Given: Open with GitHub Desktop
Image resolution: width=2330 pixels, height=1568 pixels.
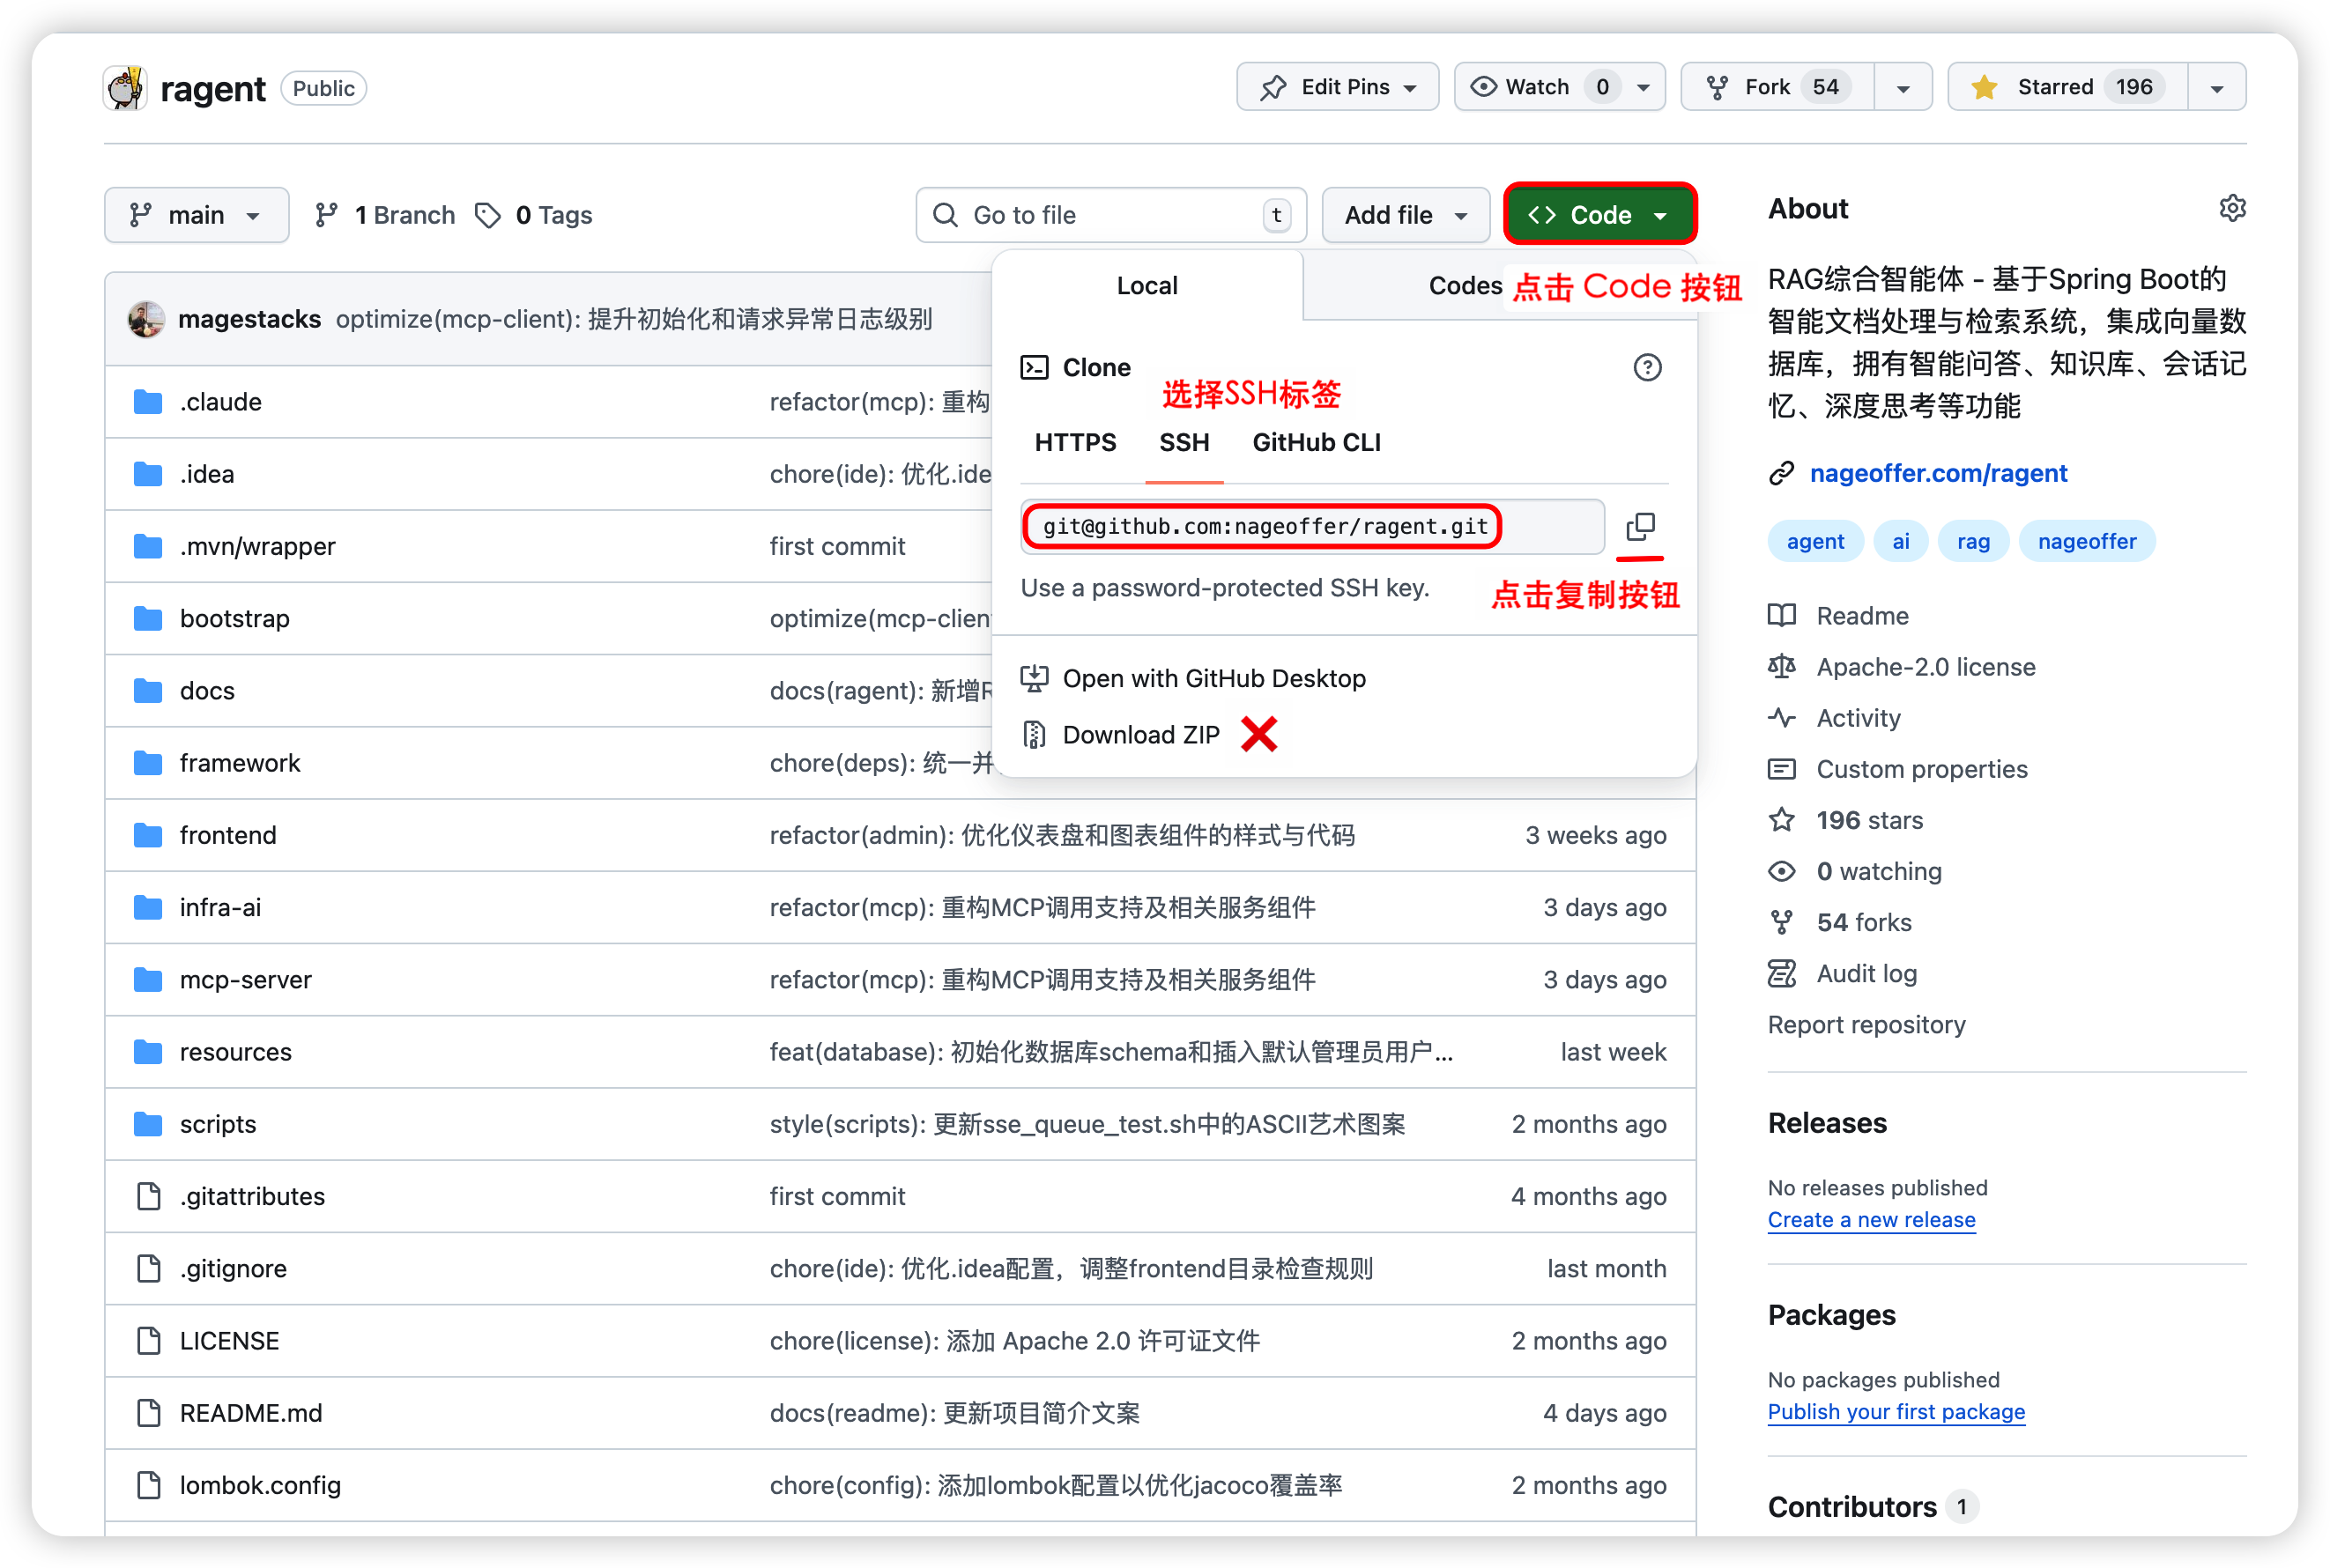Looking at the screenshot, I should tap(1213, 679).
